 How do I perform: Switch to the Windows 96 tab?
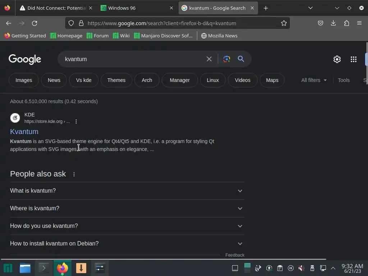137,8
